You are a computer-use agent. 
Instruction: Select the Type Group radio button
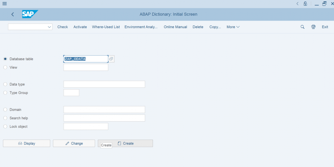pos(5,93)
